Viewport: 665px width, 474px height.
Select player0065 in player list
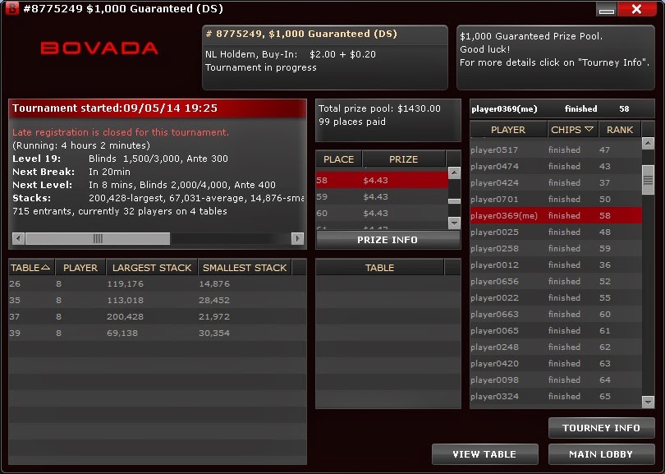pyautogui.click(x=556, y=330)
